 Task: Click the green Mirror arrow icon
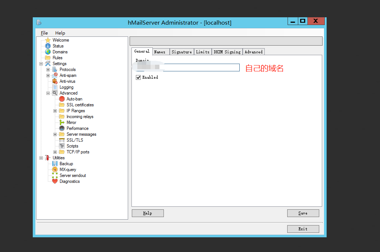pyautogui.click(x=62, y=123)
